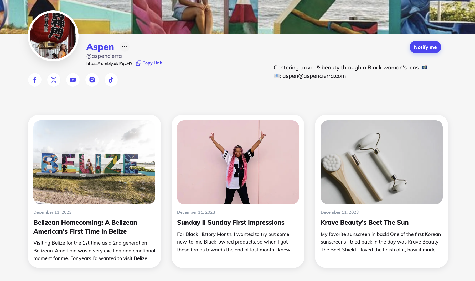
Task: Click the Black History Month excerpt text
Action: point(234,242)
